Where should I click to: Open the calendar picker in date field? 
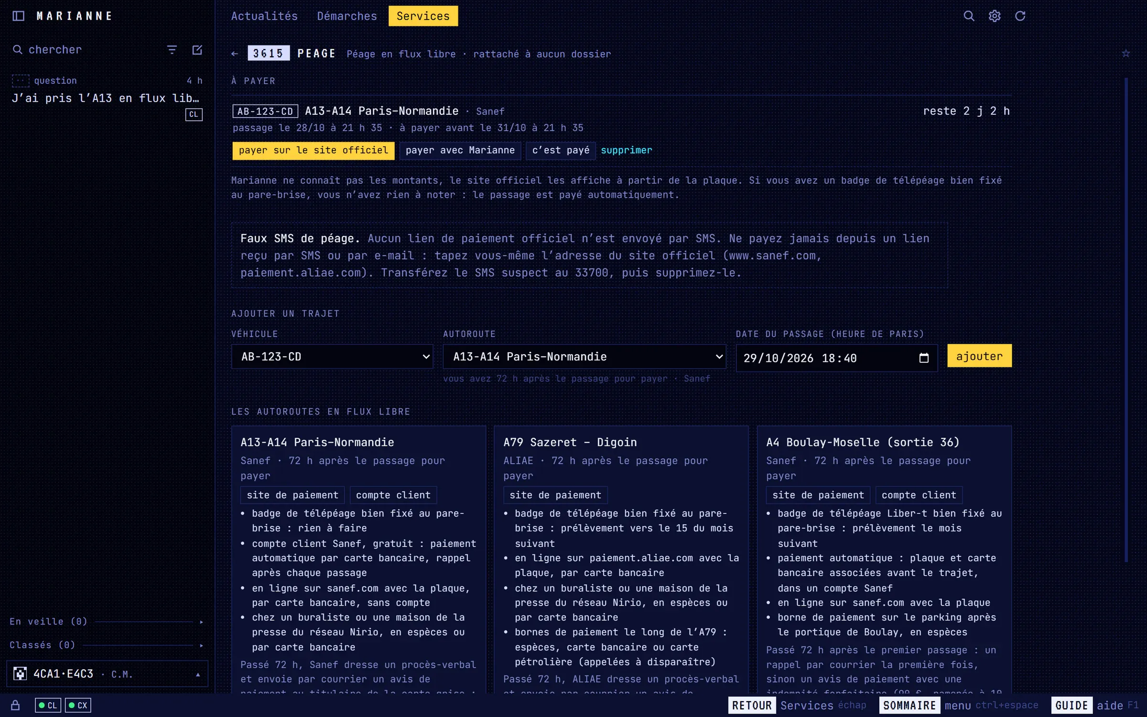(x=924, y=358)
